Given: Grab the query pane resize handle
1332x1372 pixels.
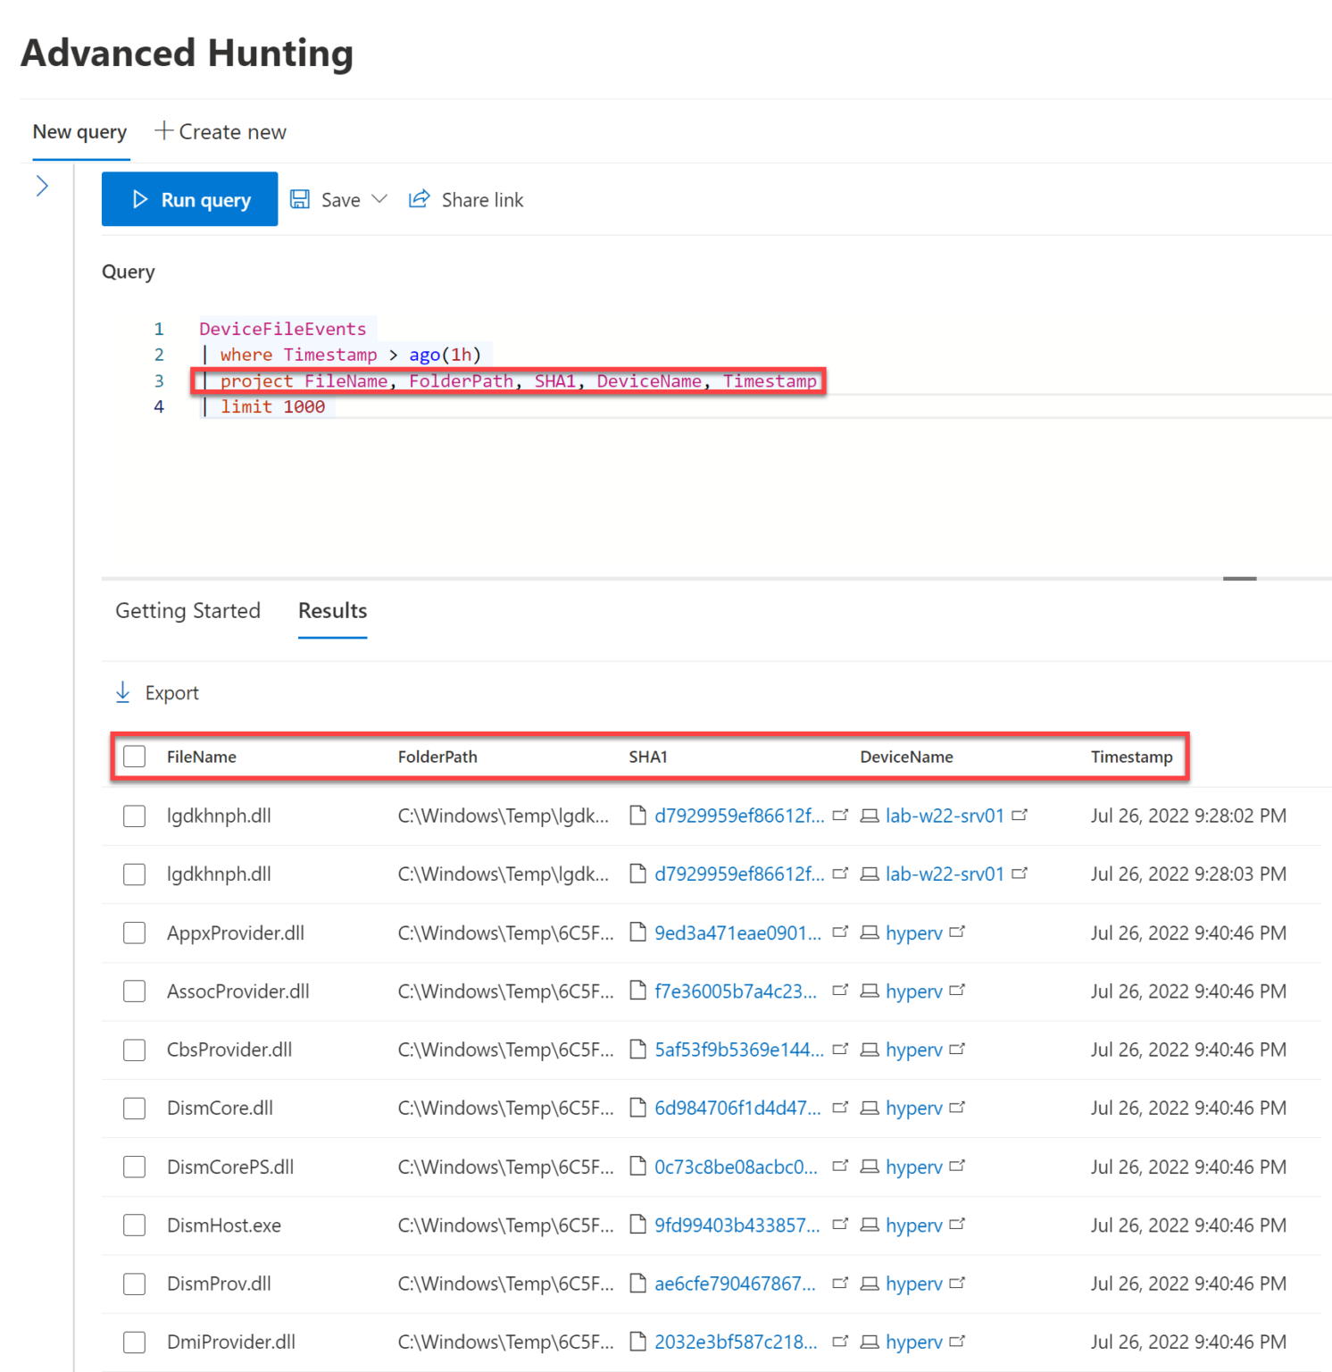Looking at the screenshot, I should pyautogui.click(x=1239, y=579).
